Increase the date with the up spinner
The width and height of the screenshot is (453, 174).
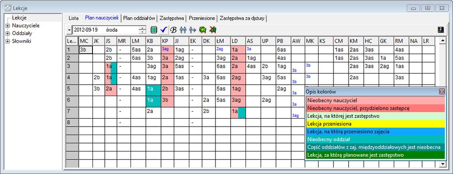click(x=142, y=28)
